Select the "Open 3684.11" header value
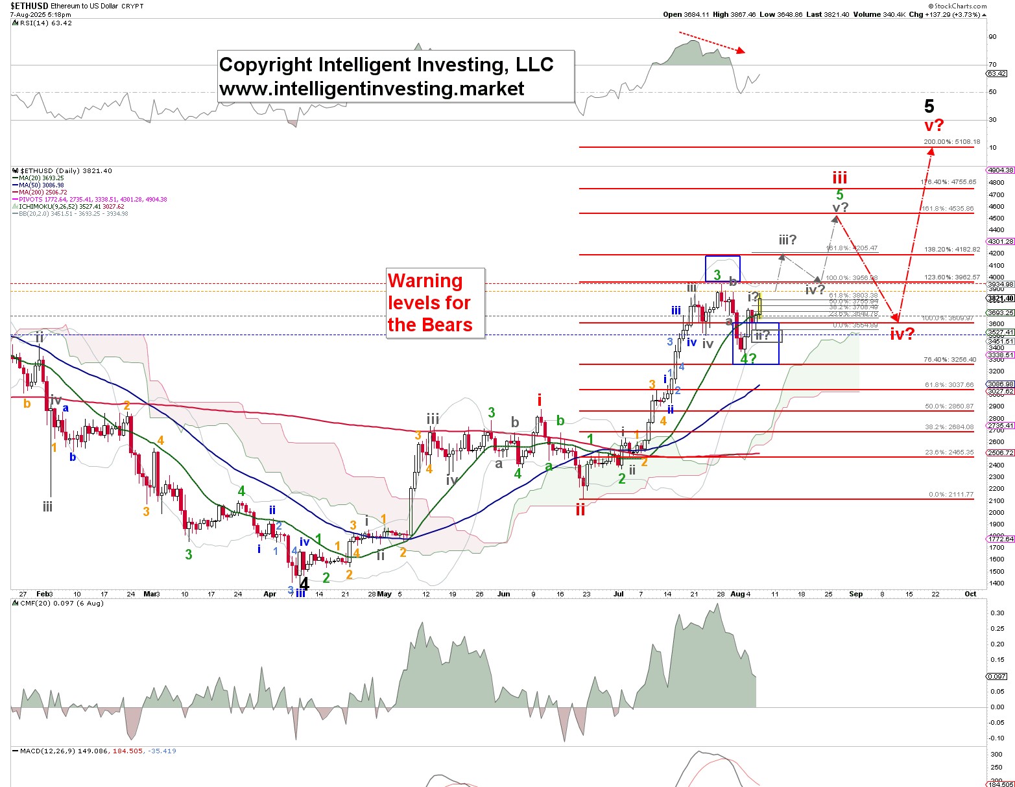Viewport: 1015px width, 787px height. click(686, 14)
